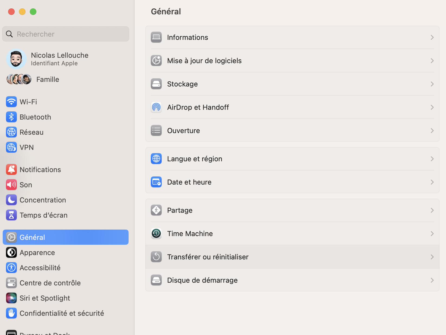Click the Time Machine clock icon
446x335 pixels.
pyautogui.click(x=156, y=233)
